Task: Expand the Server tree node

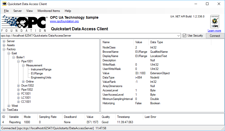Action: (4, 41)
